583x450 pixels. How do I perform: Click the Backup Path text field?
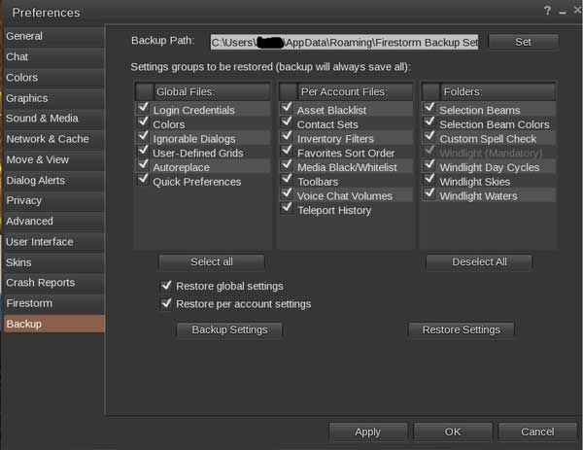coord(344,43)
